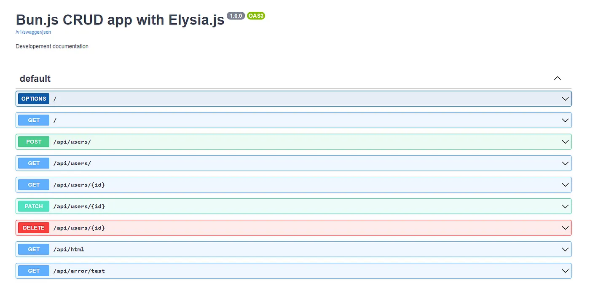Expand the DELETE /api/users/{id} row arrow
The height and width of the screenshot is (299, 590).
[x=566, y=228]
